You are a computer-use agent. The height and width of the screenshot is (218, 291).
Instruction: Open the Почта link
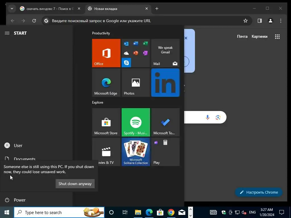click(242, 37)
